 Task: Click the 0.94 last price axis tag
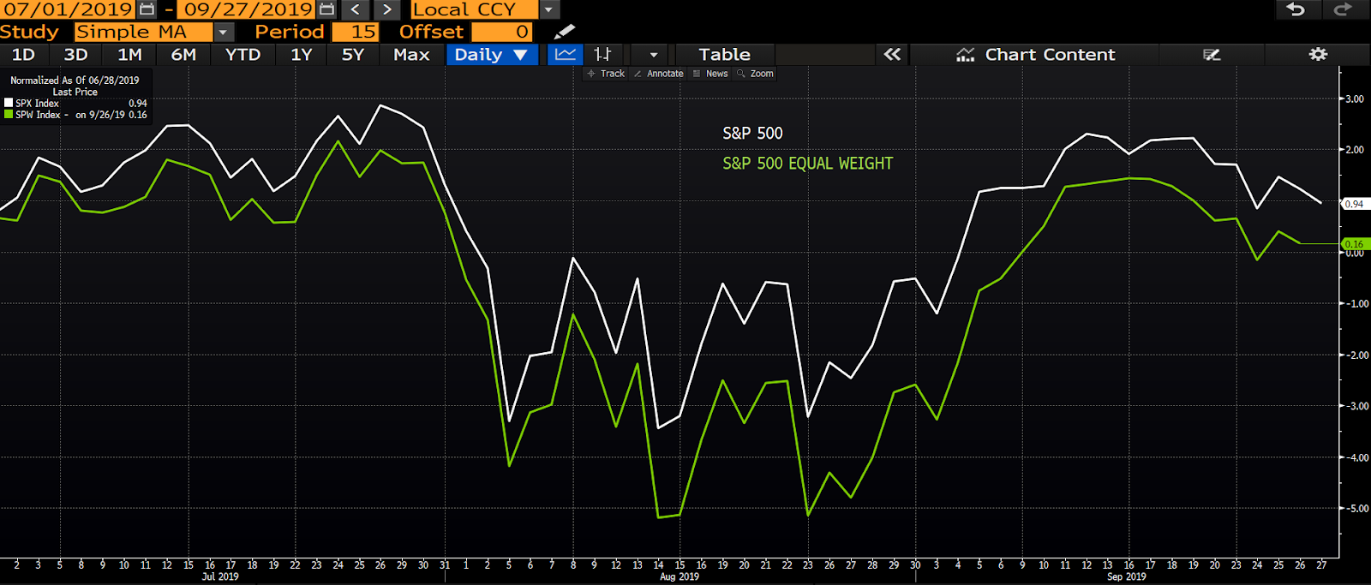1356,204
